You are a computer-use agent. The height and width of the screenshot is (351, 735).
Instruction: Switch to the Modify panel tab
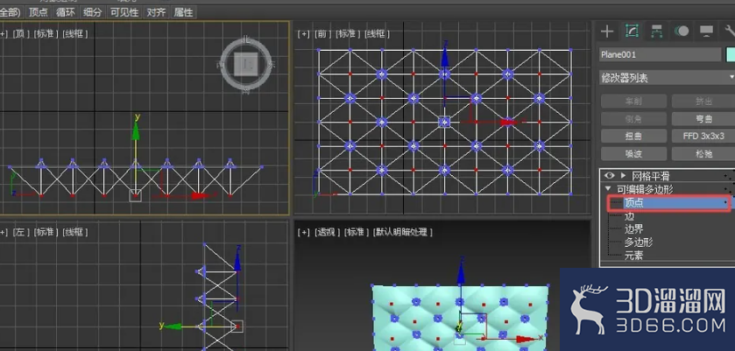pyautogui.click(x=632, y=32)
